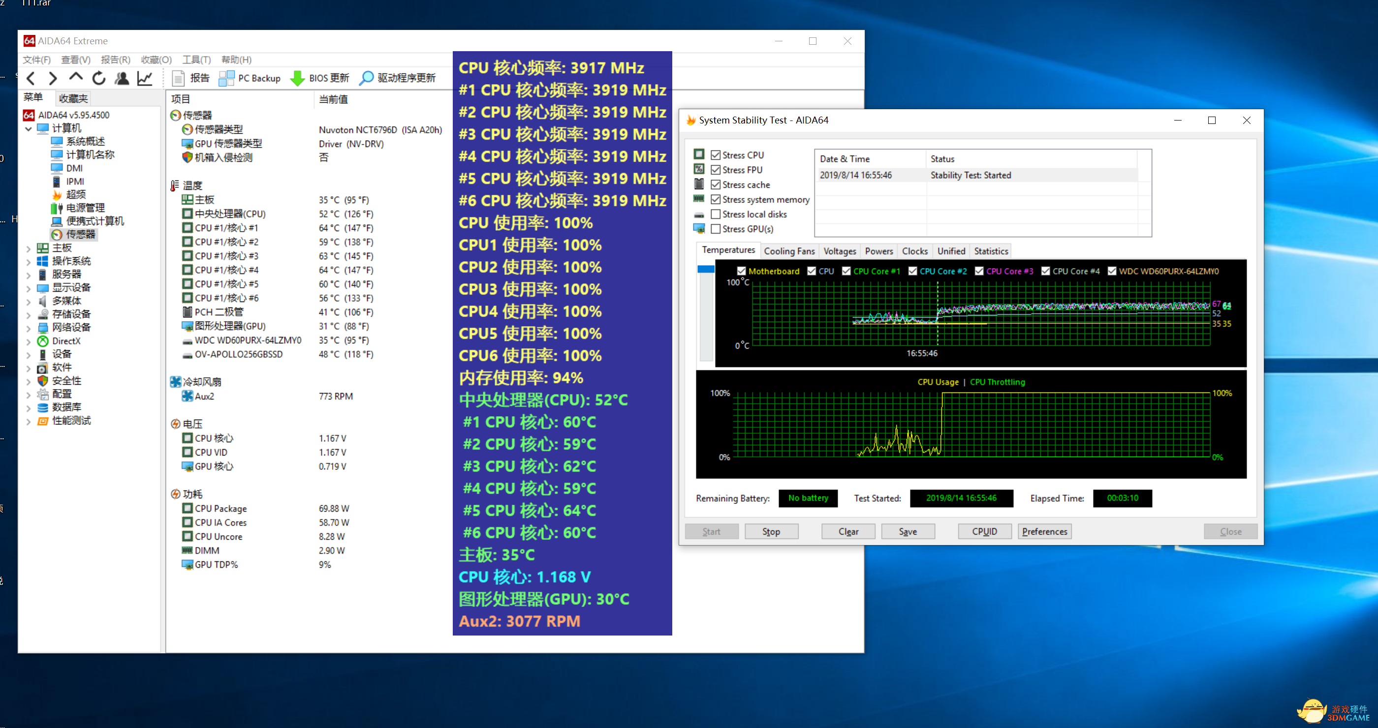Select 传感器 tree item in sidebar

click(x=80, y=234)
